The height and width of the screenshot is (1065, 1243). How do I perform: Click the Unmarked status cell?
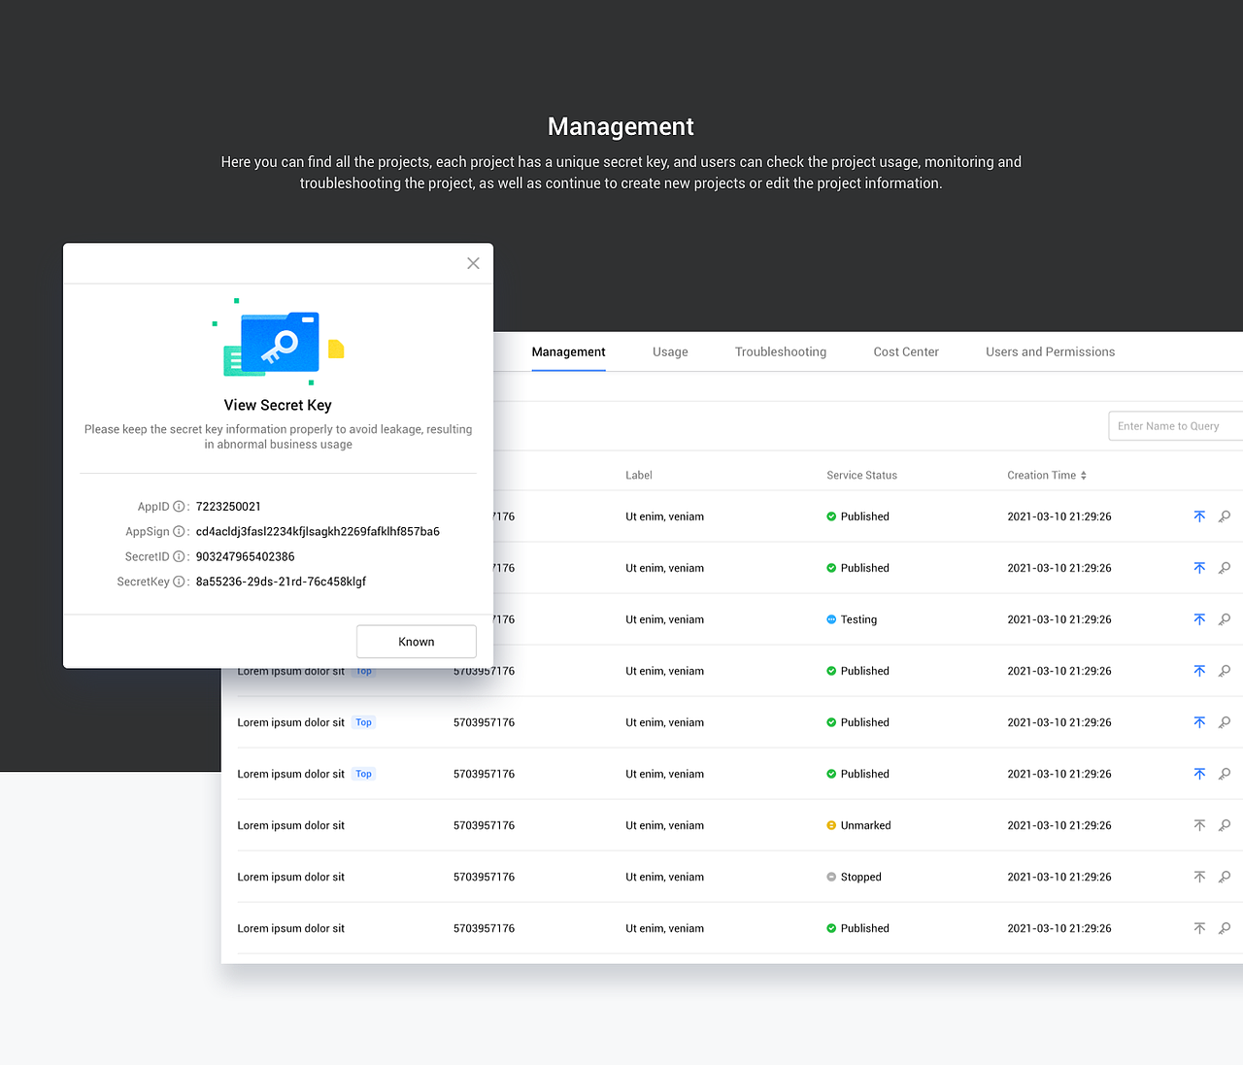click(858, 825)
